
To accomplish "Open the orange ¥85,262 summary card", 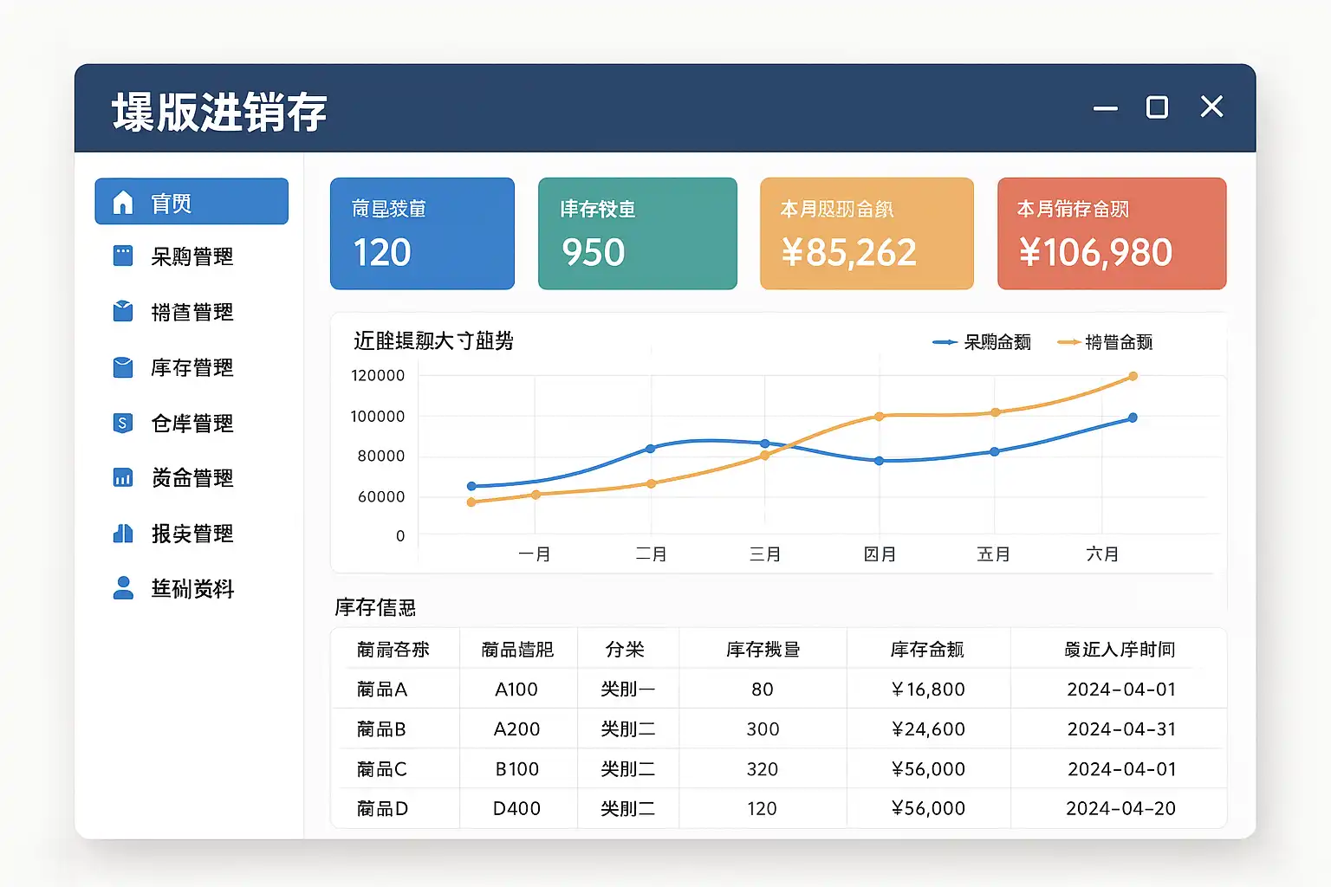I will tap(867, 234).
